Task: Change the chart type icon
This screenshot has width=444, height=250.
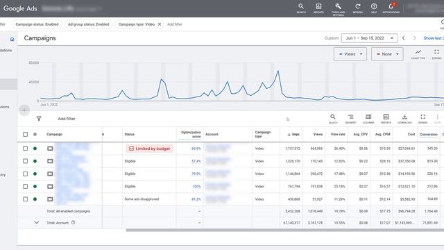Action: point(418,53)
